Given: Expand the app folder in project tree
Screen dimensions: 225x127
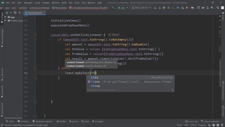Looking at the screenshot, I should [5, 17].
